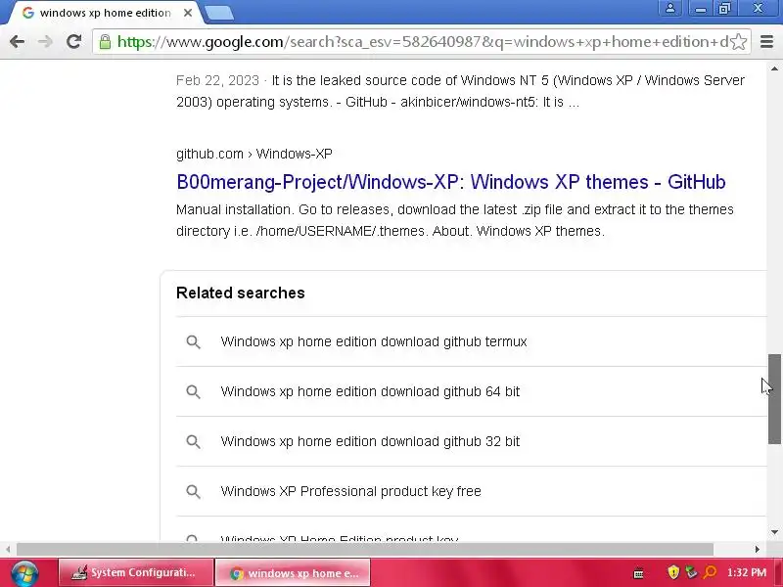Screen dimensions: 783x587
Task: Click Safely Remove Hardware tray icon
Action: pyautogui.click(x=692, y=572)
